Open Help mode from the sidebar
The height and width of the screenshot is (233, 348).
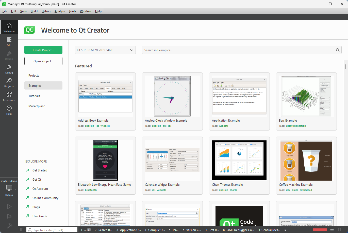9,110
